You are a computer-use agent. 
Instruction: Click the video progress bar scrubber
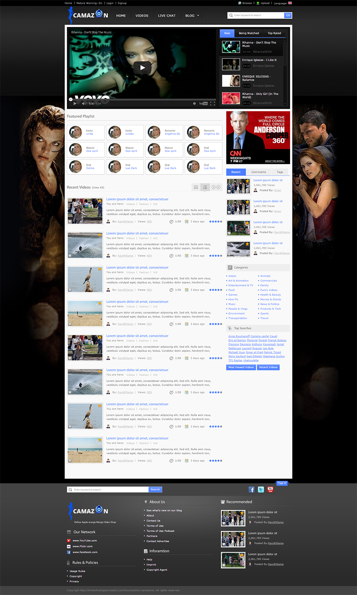point(71,99)
